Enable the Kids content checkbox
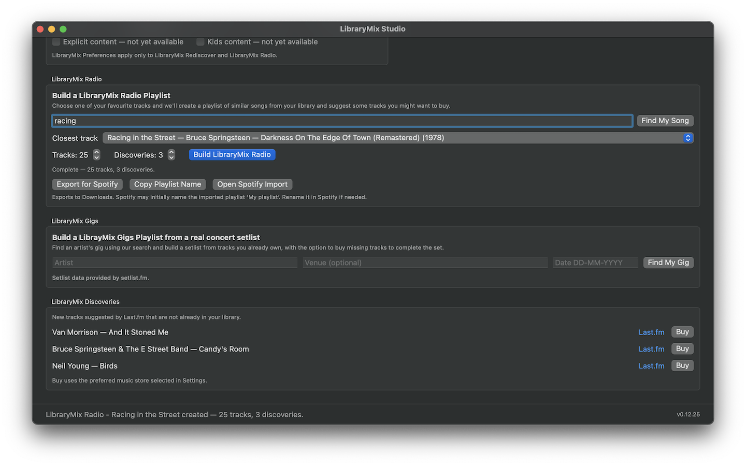The height and width of the screenshot is (466, 746). pyautogui.click(x=200, y=42)
